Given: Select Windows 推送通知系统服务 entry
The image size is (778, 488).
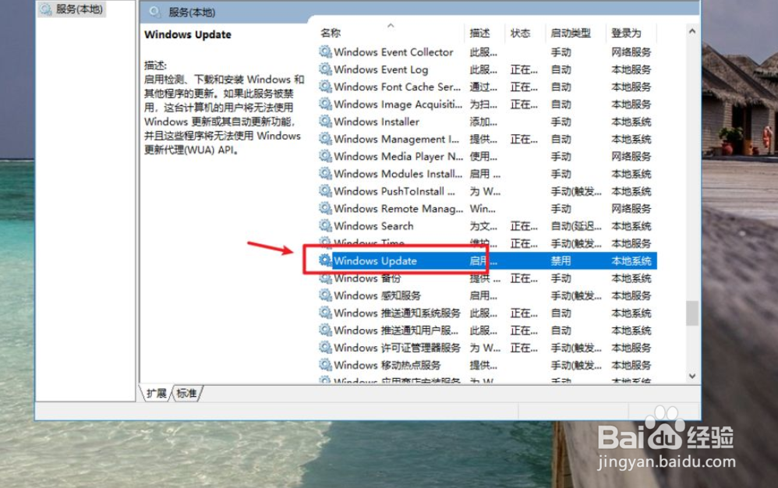Looking at the screenshot, I should tap(397, 313).
